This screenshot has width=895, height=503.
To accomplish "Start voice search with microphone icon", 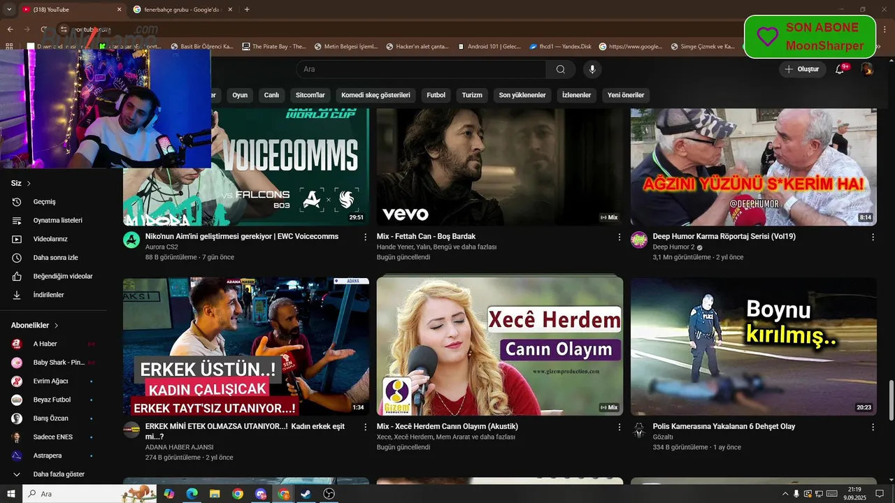I will (592, 69).
